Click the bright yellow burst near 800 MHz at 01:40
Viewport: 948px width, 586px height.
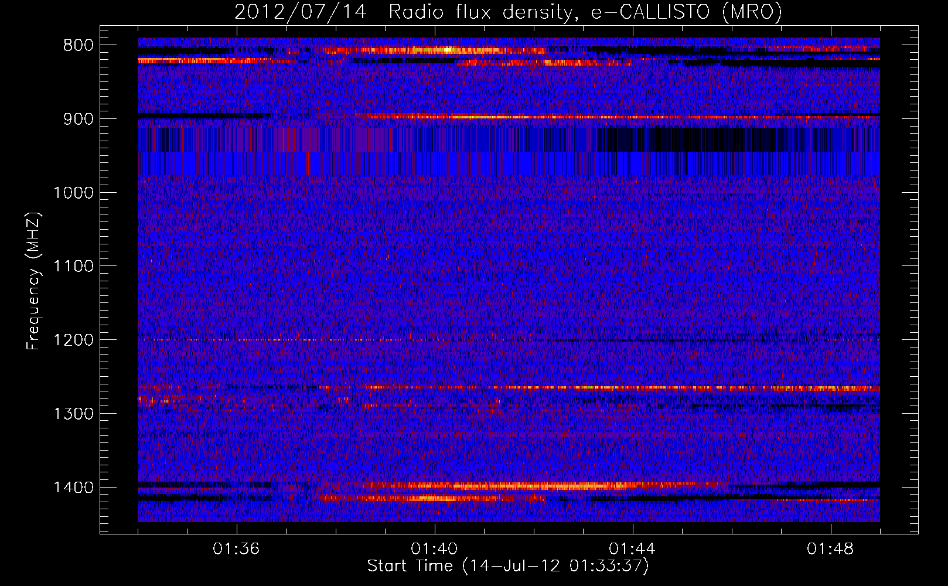click(448, 50)
